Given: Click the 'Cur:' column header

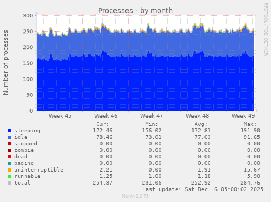Looking at the screenshot, I should coord(103,124).
